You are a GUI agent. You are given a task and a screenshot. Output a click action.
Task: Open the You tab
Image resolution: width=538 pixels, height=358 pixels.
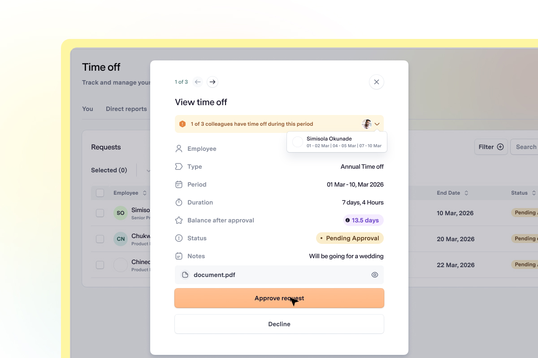pos(88,109)
